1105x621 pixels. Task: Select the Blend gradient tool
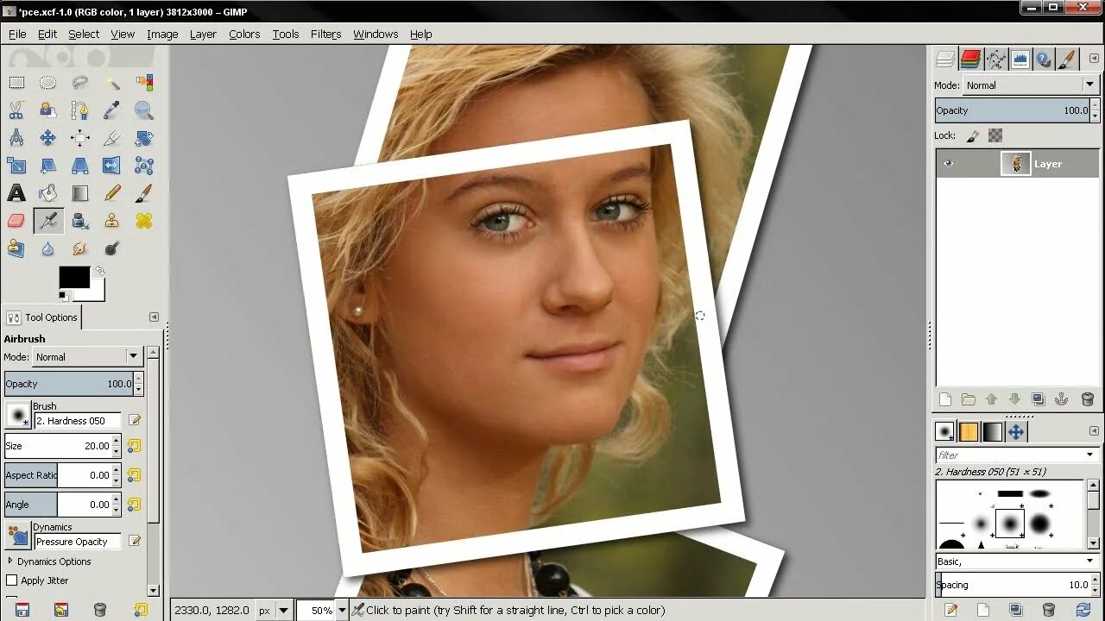[80, 193]
